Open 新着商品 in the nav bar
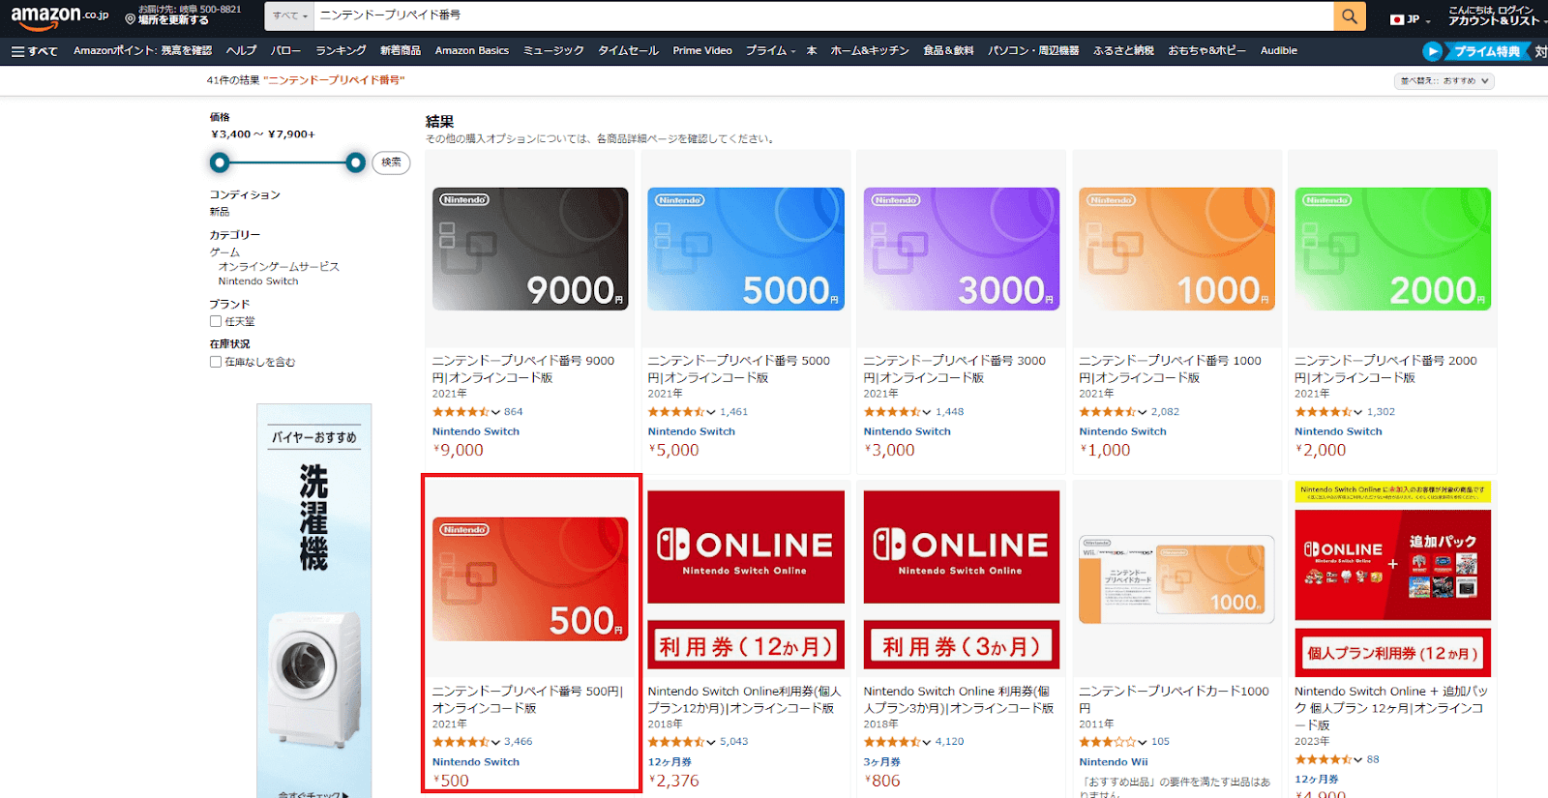This screenshot has height=798, width=1548. click(401, 51)
